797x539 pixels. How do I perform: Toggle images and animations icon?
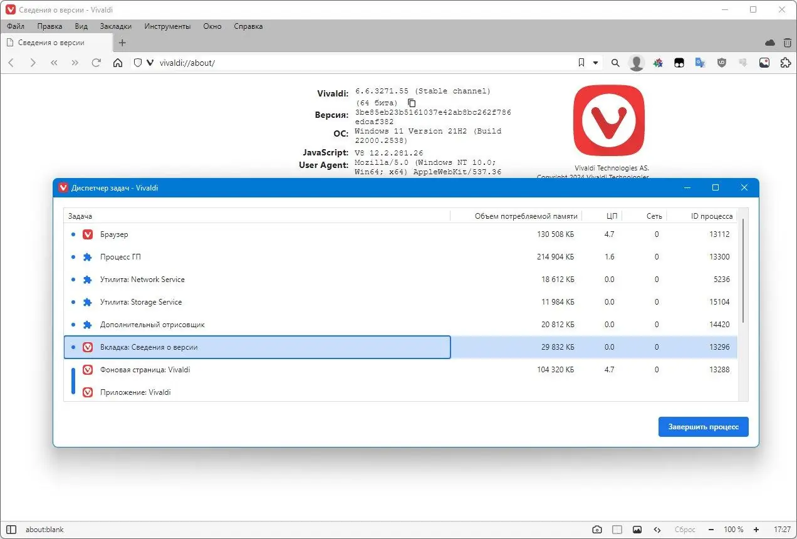pyautogui.click(x=637, y=530)
